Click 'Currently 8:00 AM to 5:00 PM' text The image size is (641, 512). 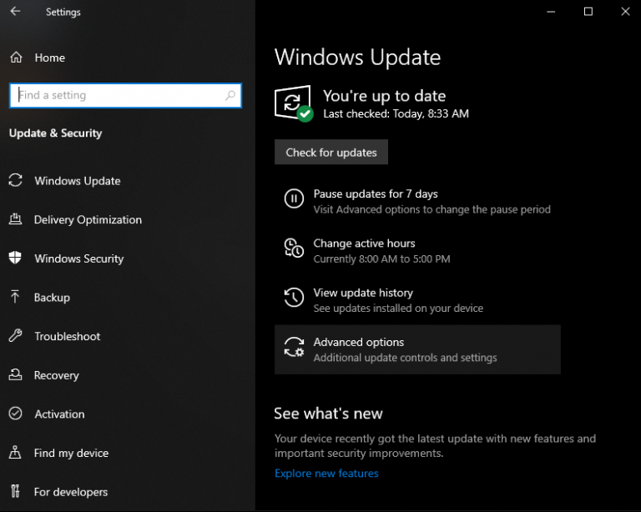(x=381, y=259)
